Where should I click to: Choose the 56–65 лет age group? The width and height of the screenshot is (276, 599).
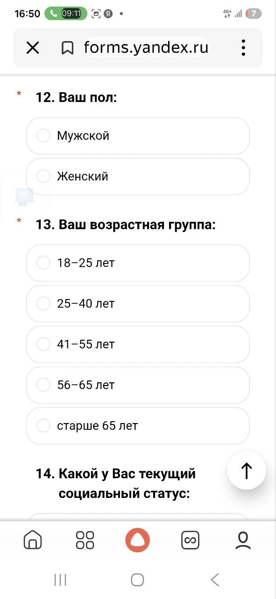[138, 385]
